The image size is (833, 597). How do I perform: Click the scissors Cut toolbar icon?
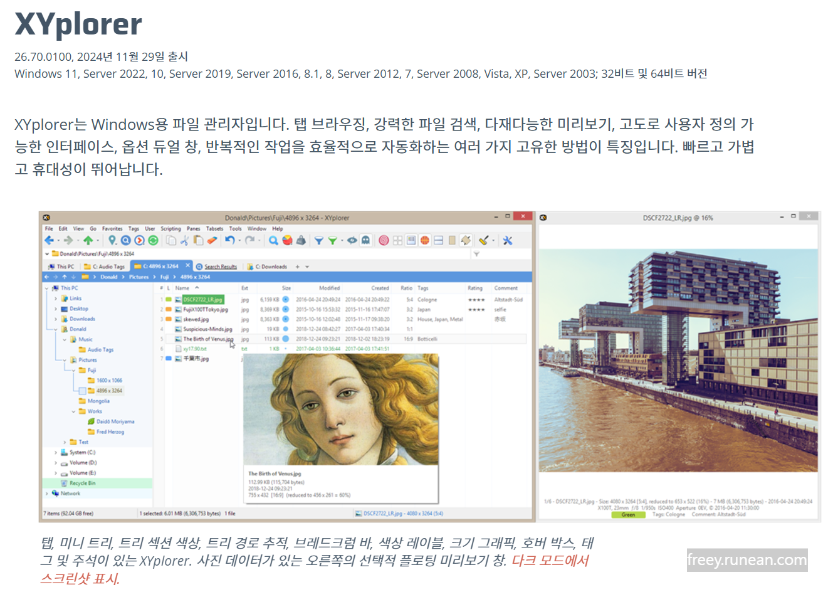[185, 241]
